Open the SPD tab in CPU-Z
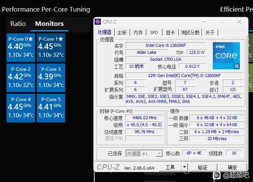This screenshot has height=182, width=253. (x=154, y=33)
